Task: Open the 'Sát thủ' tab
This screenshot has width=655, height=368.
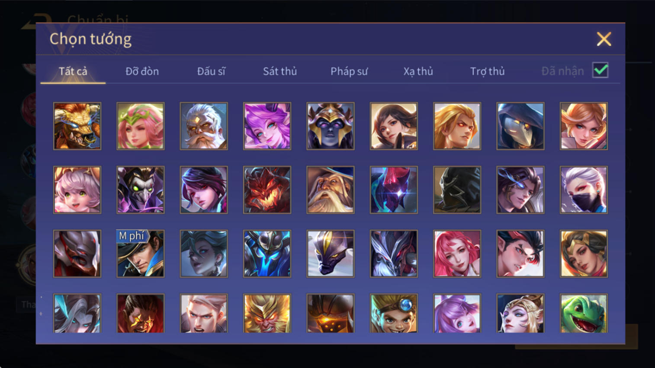Action: pos(280,71)
